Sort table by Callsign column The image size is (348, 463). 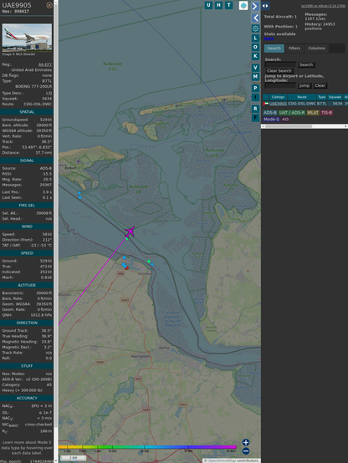pyautogui.click(x=278, y=97)
